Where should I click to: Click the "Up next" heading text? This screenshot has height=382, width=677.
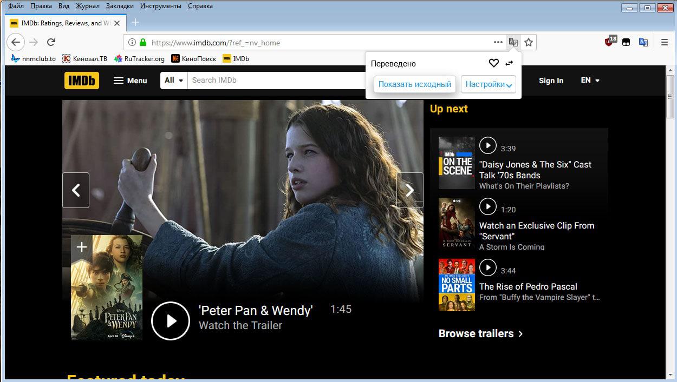click(448, 109)
